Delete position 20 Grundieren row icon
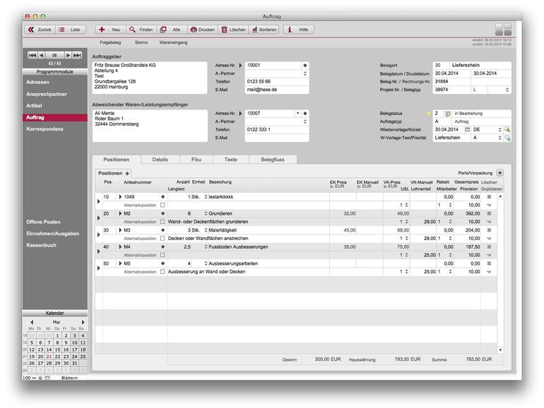The image size is (544, 408). [x=489, y=214]
